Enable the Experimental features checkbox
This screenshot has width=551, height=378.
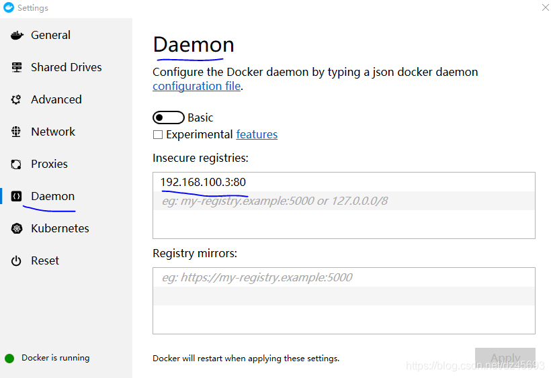pos(158,135)
